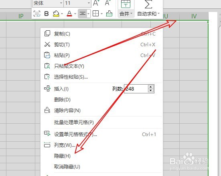Click the Paste clipboard icon
This screenshot has width=221, height=176.
[47, 55]
